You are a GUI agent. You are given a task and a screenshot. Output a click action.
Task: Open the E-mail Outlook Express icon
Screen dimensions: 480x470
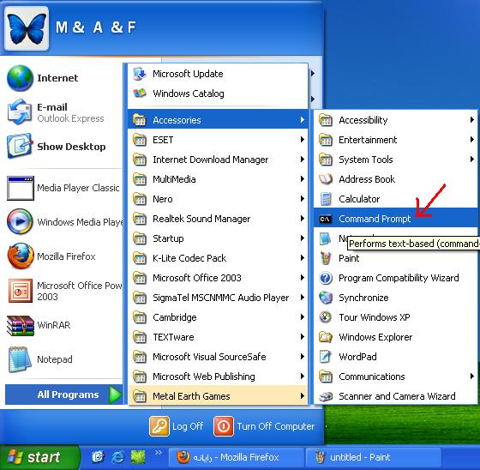pos(21,112)
